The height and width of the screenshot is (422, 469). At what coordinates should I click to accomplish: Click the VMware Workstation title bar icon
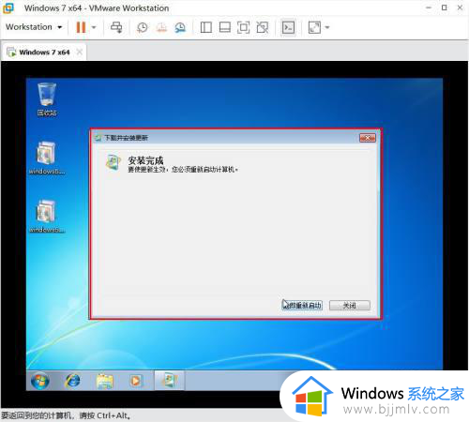pos(8,8)
